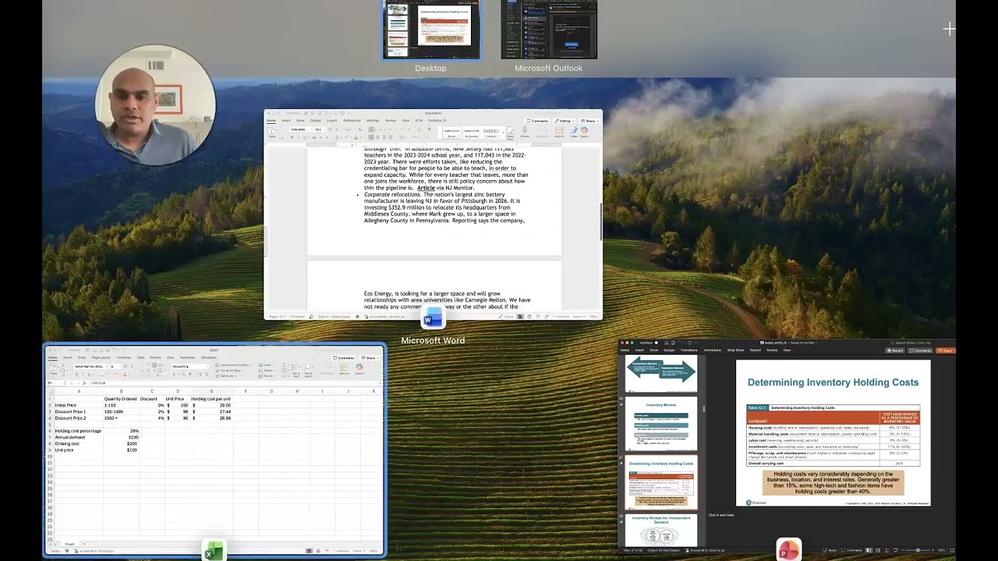This screenshot has width=998, height=561.
Task: Expand Excel's Insert cells dropdown
Action: tap(267, 365)
